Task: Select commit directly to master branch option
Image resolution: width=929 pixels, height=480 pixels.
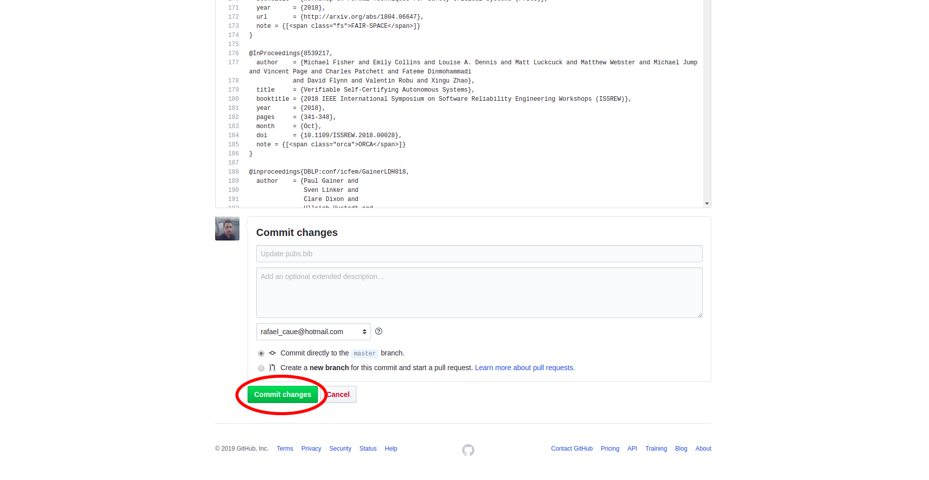Action: click(261, 353)
